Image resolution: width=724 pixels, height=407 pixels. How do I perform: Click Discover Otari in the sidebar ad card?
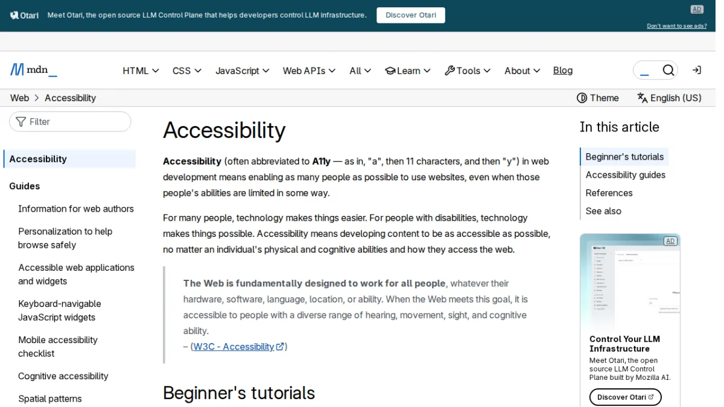point(626,397)
